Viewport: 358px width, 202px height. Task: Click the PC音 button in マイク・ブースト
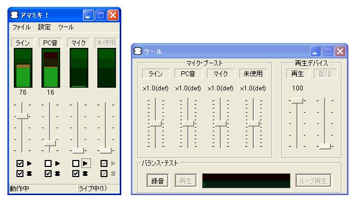coord(188,74)
